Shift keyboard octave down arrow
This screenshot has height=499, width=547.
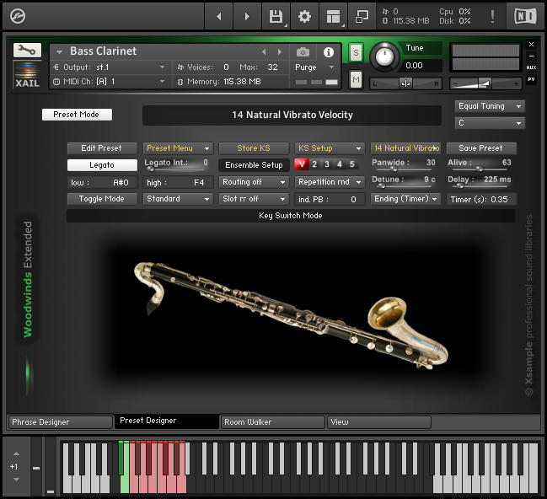pyautogui.click(x=16, y=480)
